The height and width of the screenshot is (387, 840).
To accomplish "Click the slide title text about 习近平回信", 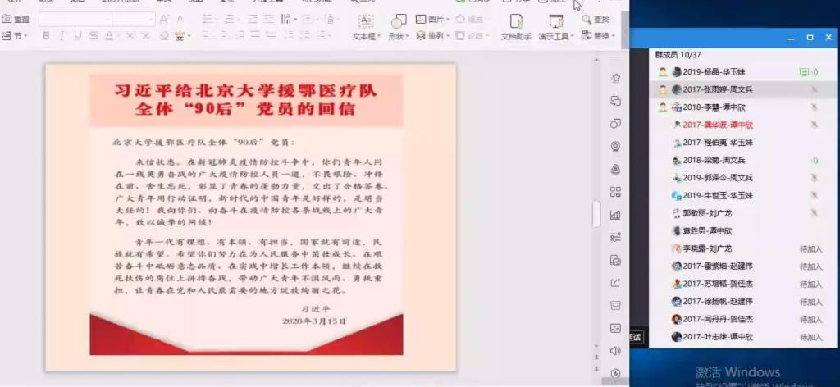I will pos(246,99).
